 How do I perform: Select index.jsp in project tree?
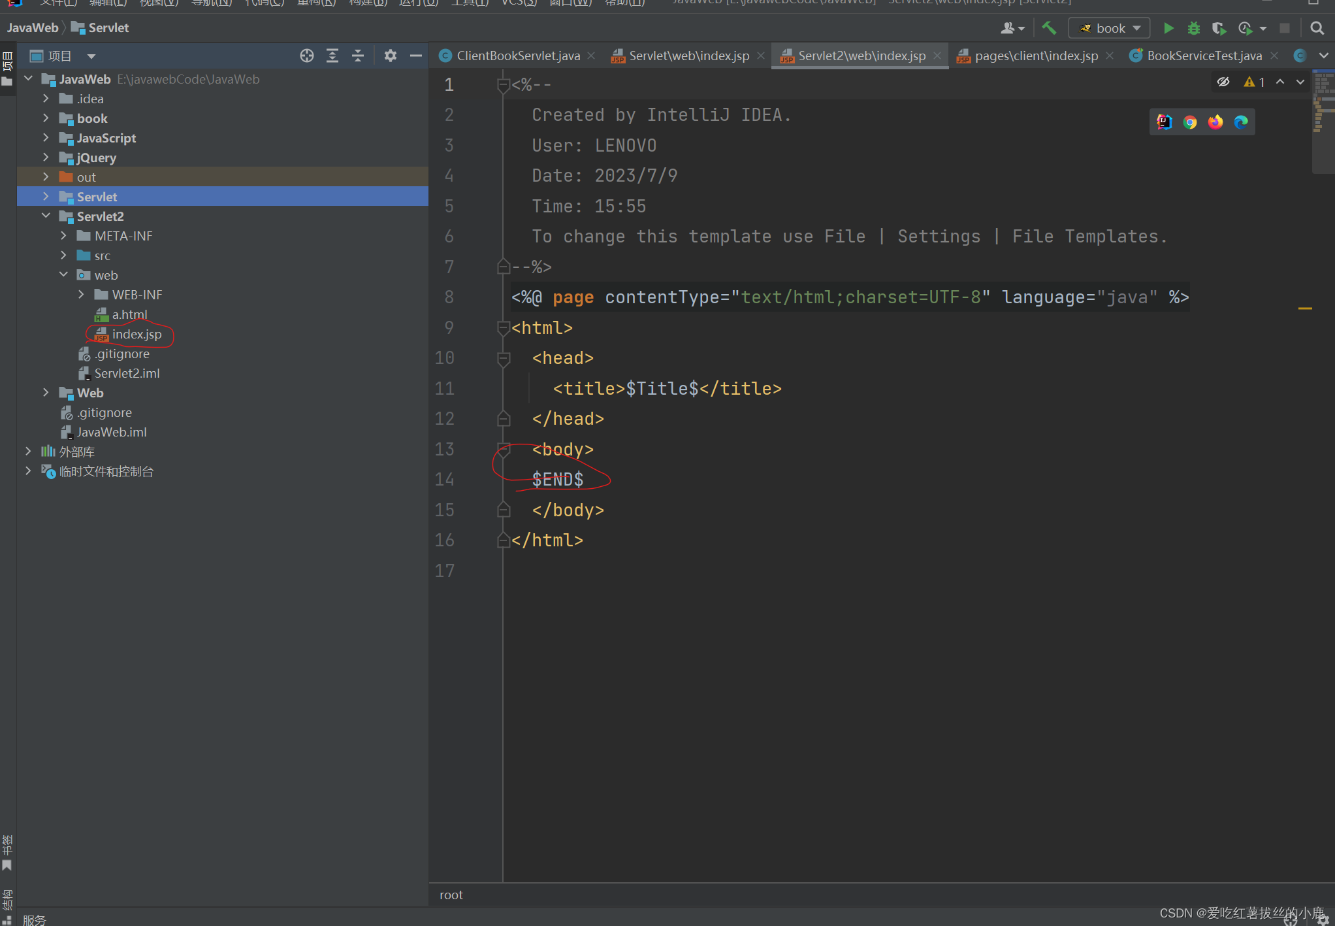tap(137, 334)
